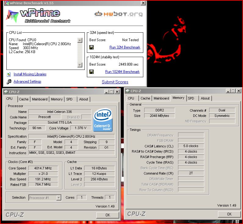The height and width of the screenshot is (224, 243).
Task: Click the wrench icon beside Advanced Settings
Action: (x=9, y=81)
